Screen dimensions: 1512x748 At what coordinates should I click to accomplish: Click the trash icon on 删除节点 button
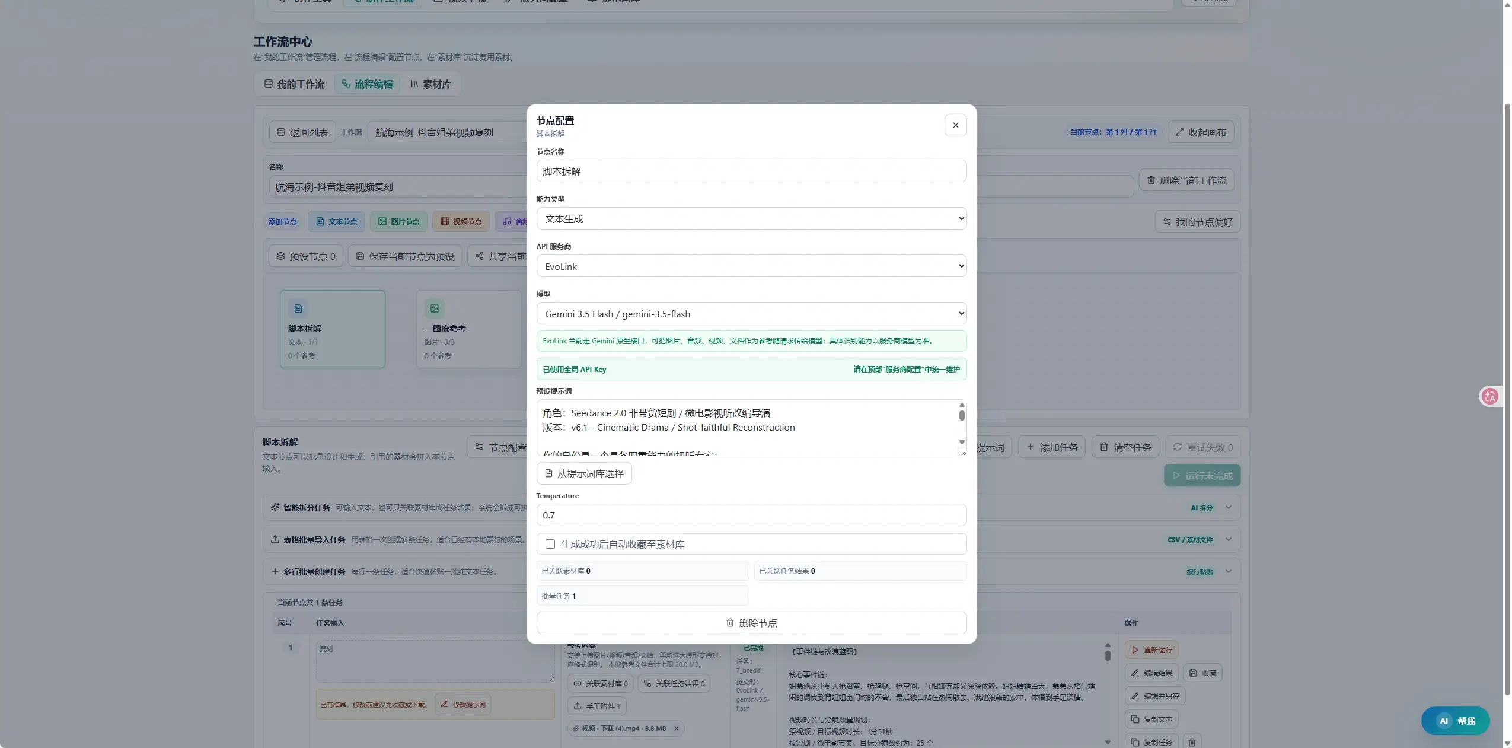pyautogui.click(x=730, y=623)
